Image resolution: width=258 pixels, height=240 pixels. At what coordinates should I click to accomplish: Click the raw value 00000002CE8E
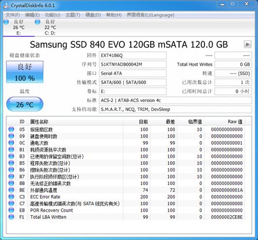(x=227, y=217)
